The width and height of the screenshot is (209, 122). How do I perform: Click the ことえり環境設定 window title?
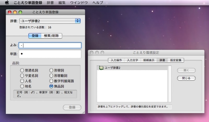coord(146,53)
